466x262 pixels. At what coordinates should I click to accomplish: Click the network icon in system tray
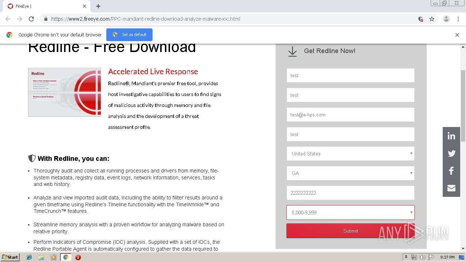click(x=414, y=257)
